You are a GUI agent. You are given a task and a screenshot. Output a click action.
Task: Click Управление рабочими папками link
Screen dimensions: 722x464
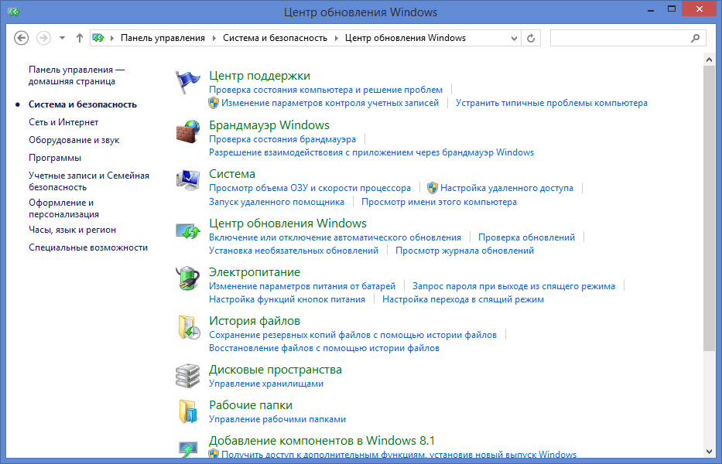pos(277,419)
